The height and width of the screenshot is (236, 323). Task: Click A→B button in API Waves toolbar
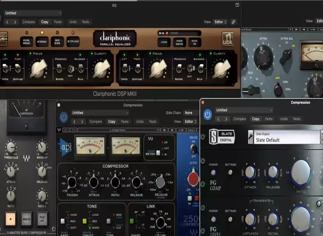181,130
